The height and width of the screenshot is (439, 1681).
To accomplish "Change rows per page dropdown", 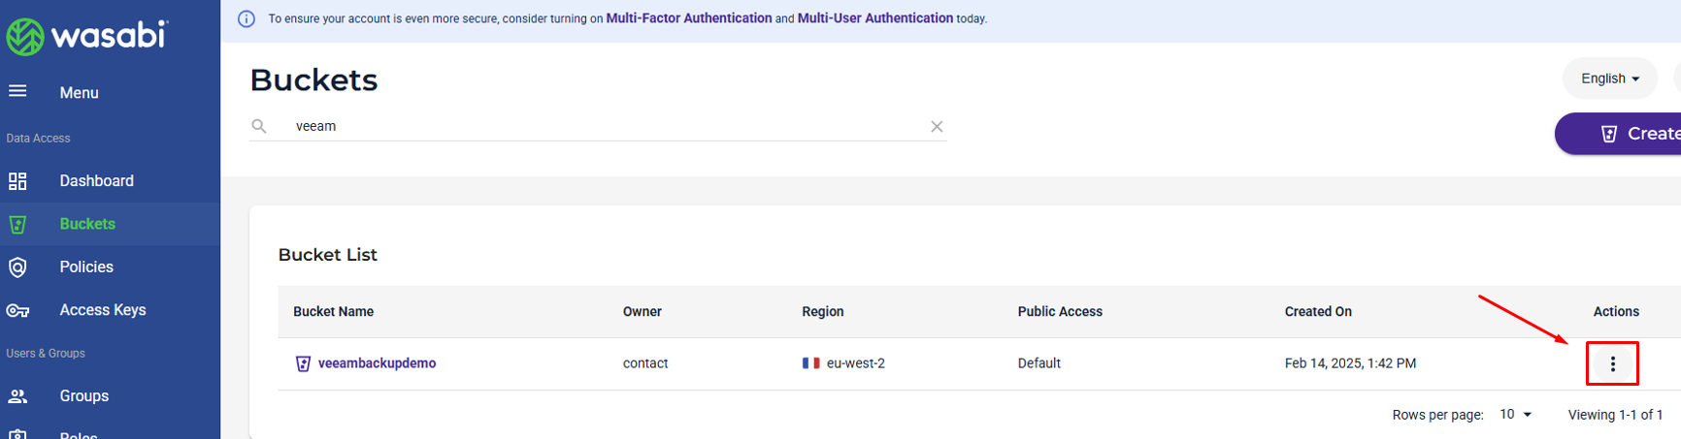I will 1516,415.
